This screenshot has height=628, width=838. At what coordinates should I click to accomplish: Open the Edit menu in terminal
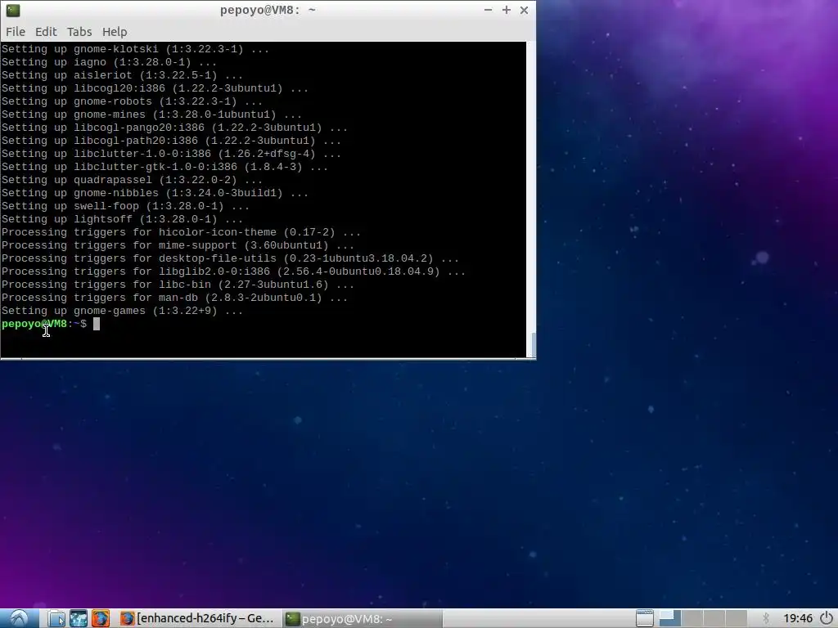(x=46, y=32)
